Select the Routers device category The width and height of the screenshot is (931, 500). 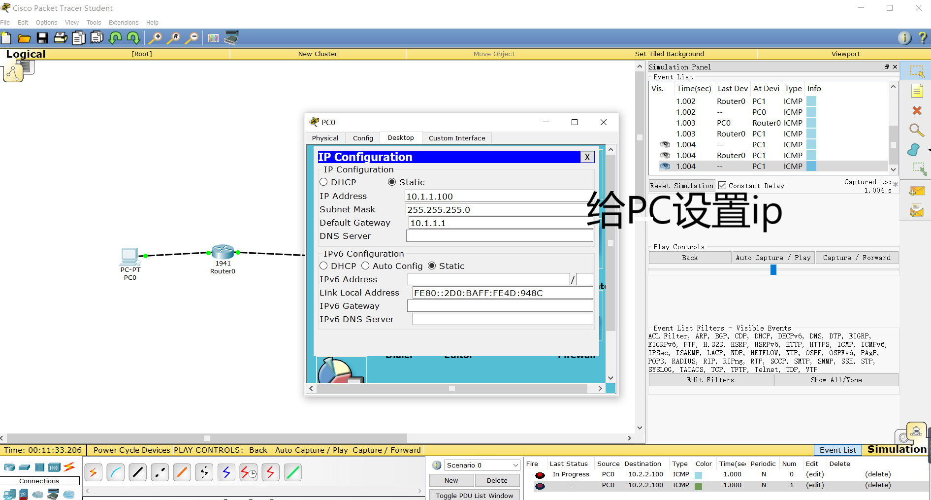[x=9, y=467]
